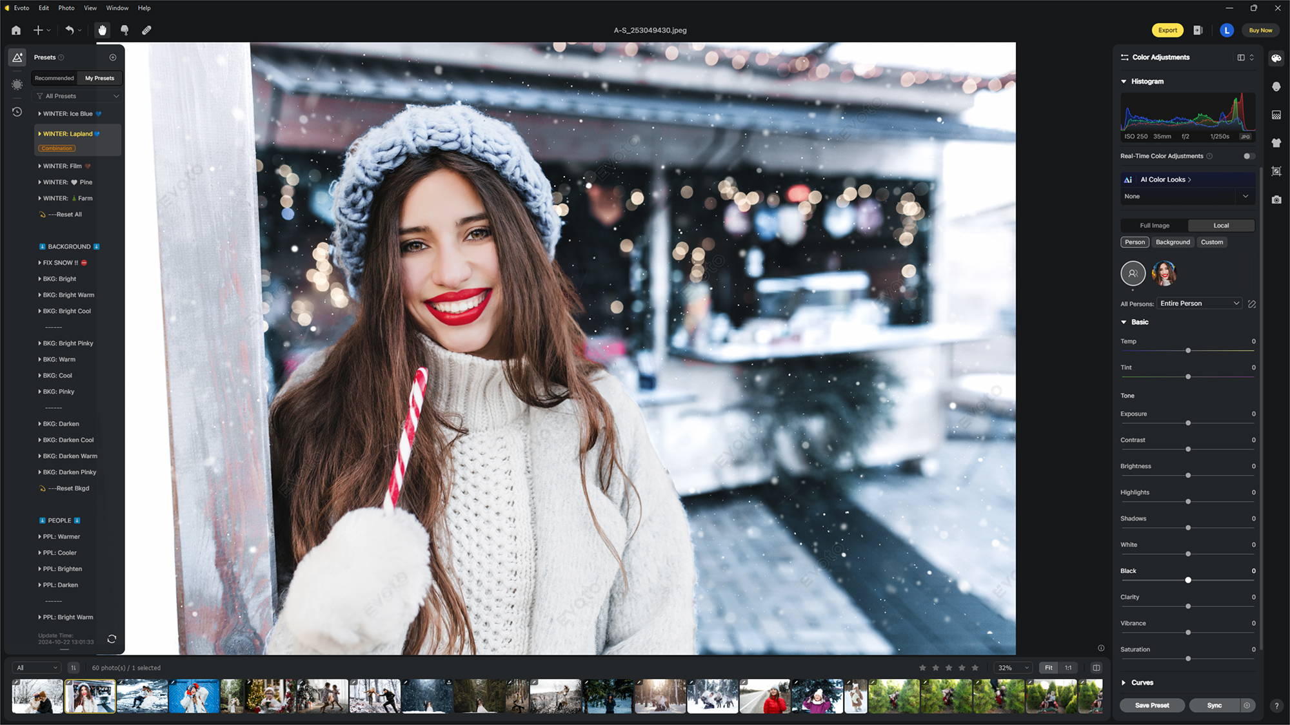Refresh presets with the sync icon
The height and width of the screenshot is (725, 1290).
pyautogui.click(x=112, y=639)
